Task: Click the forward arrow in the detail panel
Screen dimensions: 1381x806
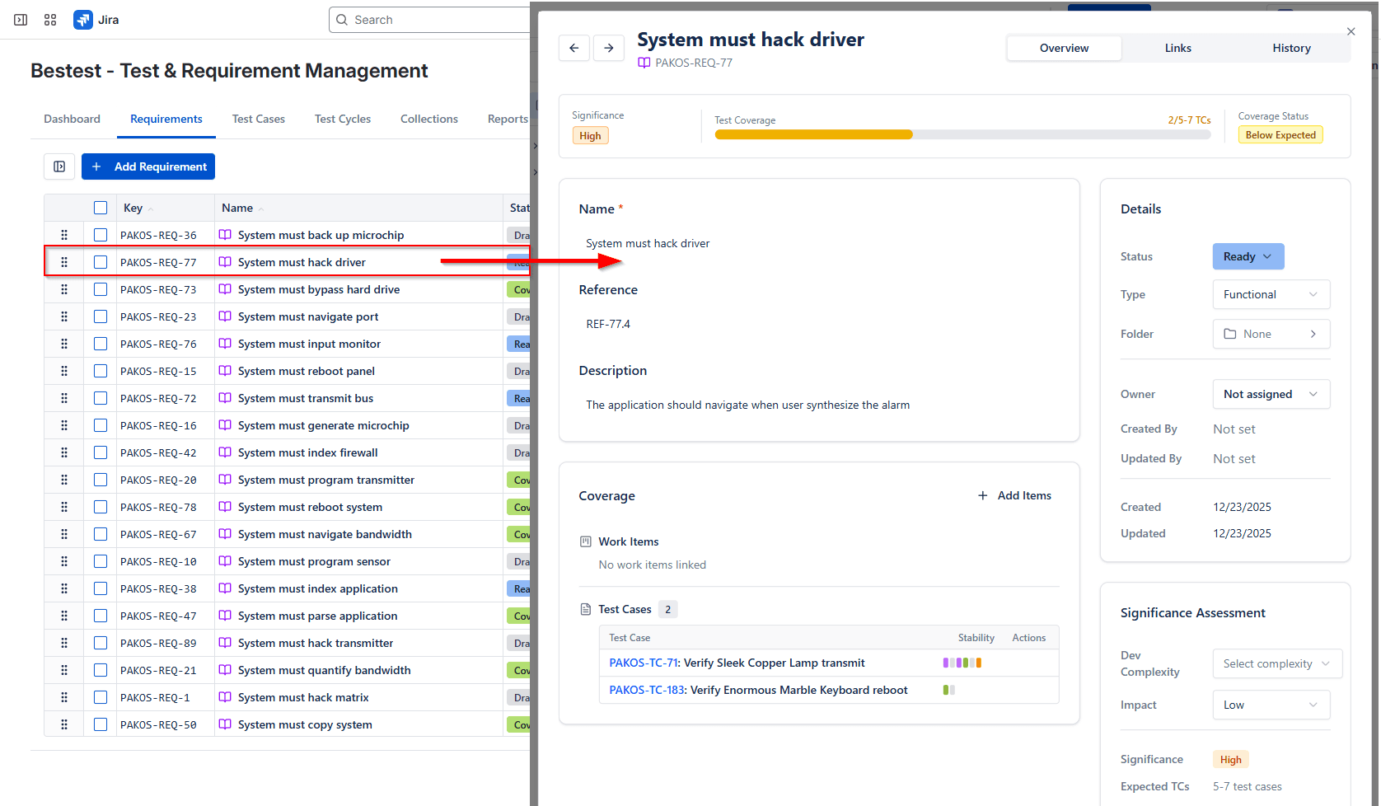Action: (609, 48)
